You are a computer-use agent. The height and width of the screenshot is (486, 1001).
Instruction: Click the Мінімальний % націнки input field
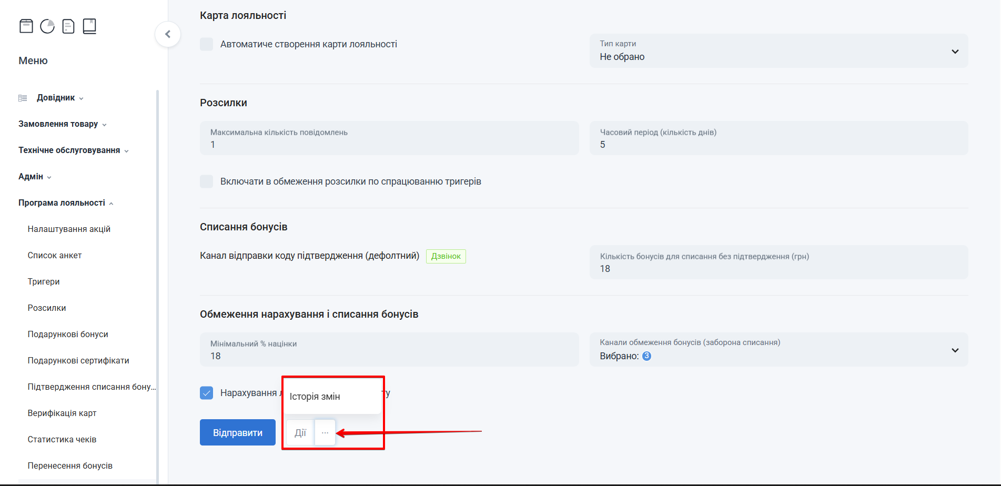coord(389,350)
